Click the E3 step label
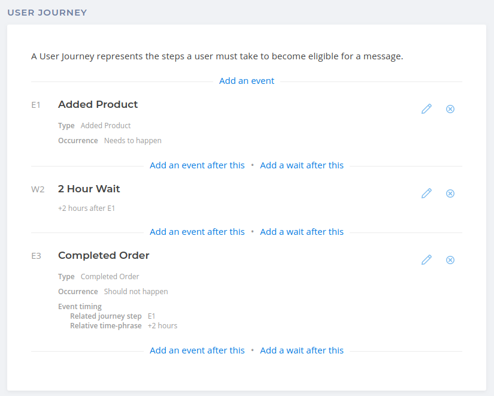This screenshot has height=396, width=494. point(37,256)
